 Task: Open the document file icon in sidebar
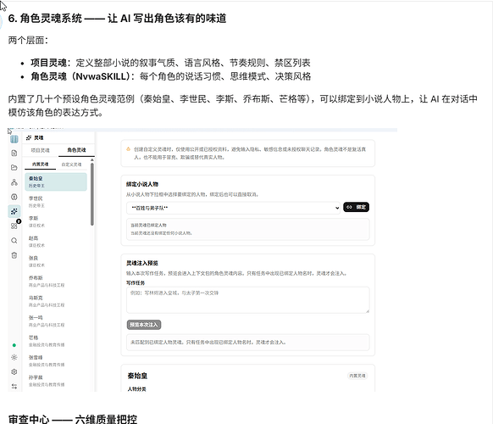[x=14, y=153]
